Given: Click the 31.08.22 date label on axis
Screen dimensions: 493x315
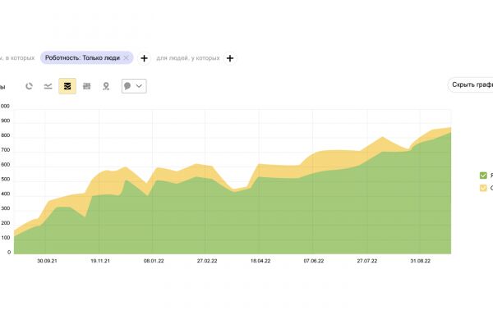Looking at the screenshot, I should pos(421,261).
